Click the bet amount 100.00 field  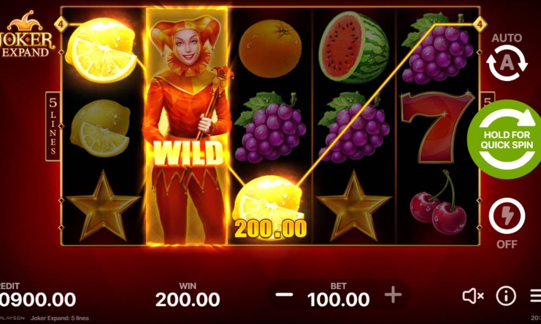click(338, 299)
